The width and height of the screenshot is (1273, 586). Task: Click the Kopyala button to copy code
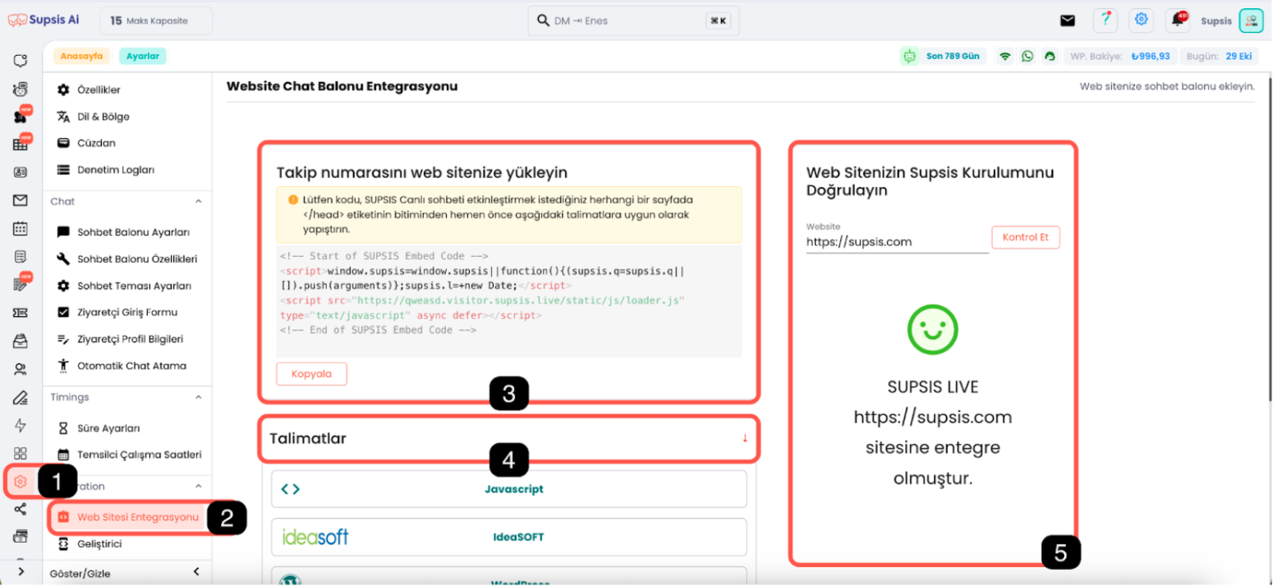[311, 373]
